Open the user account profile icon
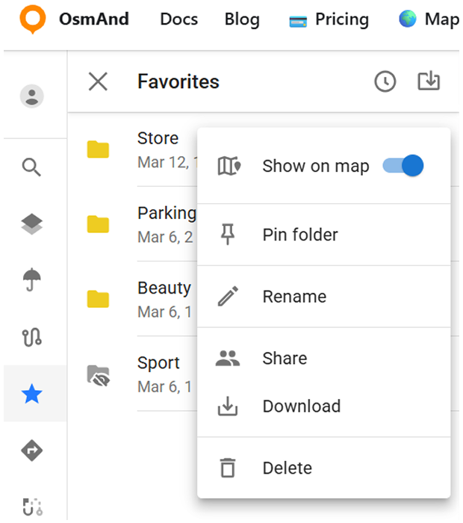The width and height of the screenshot is (463, 523). click(x=31, y=96)
